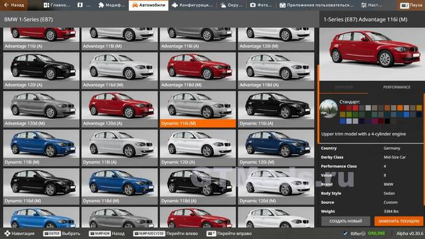425x239 pixels.
Task: Open the Наст... settings tab
Action: 372,5
